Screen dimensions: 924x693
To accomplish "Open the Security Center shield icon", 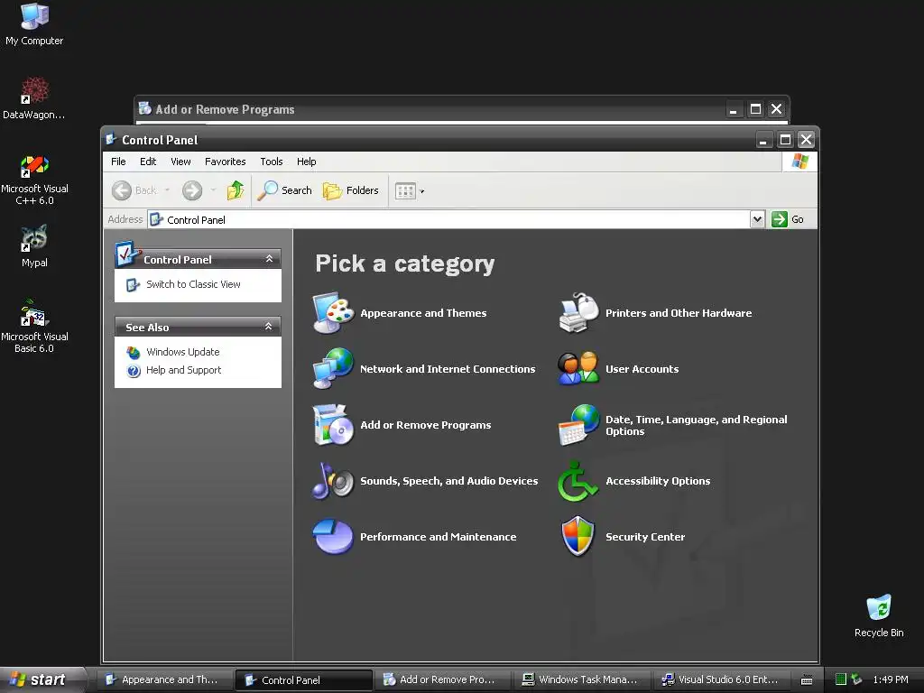I will [578, 536].
